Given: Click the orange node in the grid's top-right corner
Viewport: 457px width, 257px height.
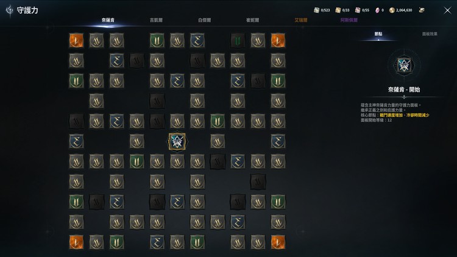Looking at the screenshot, I should pos(278,41).
